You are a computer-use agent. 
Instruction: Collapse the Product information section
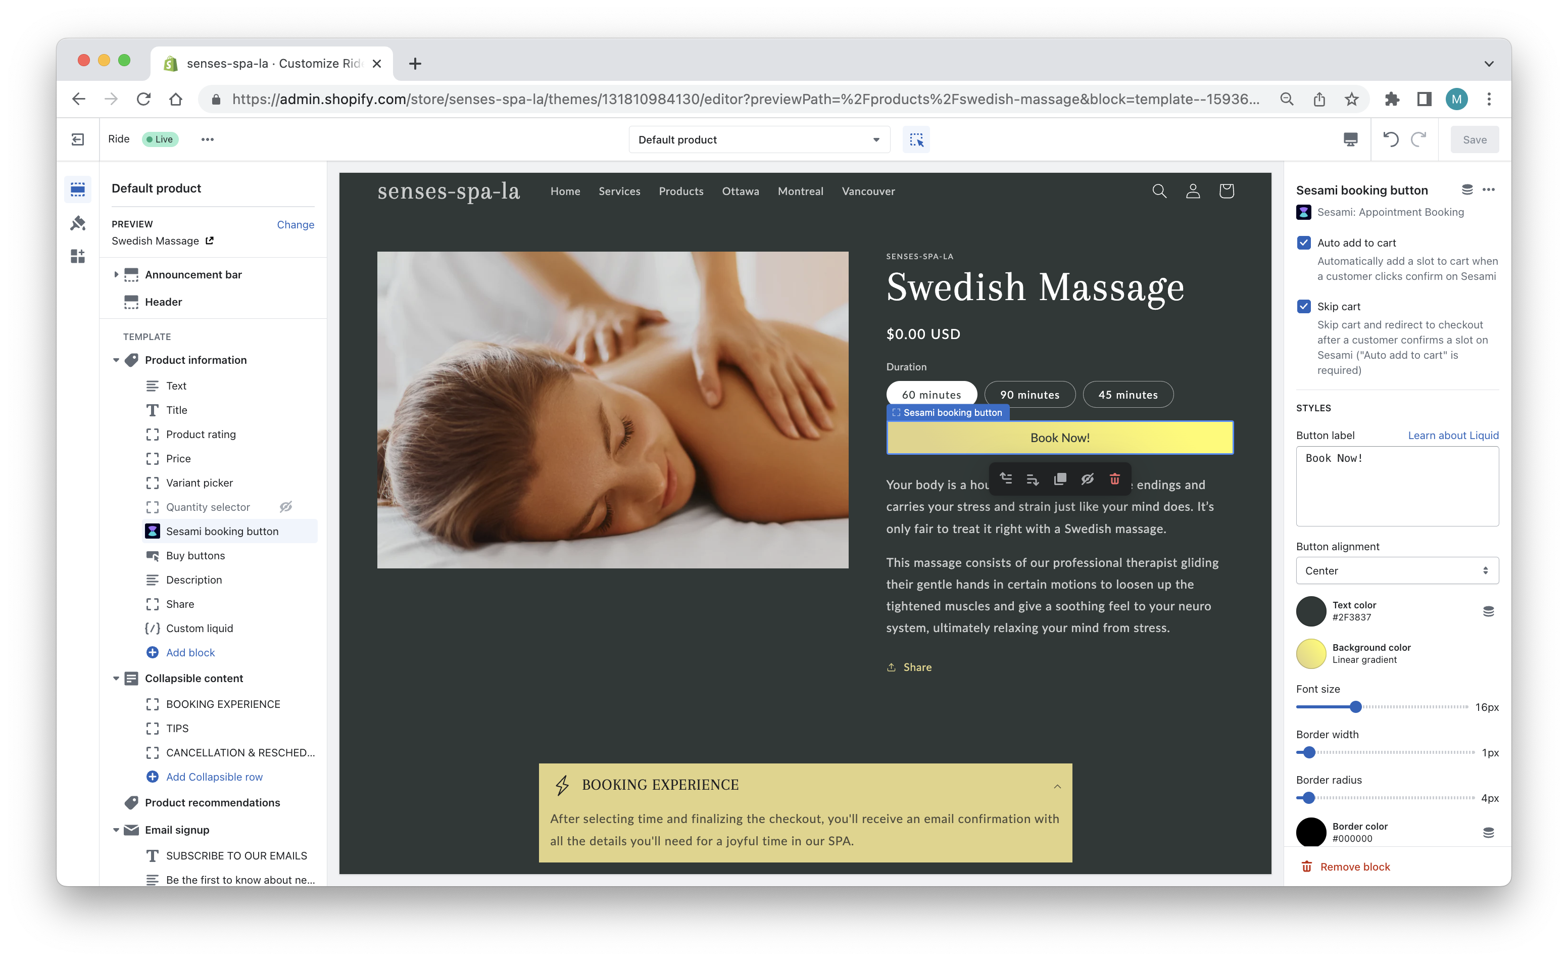[116, 360]
